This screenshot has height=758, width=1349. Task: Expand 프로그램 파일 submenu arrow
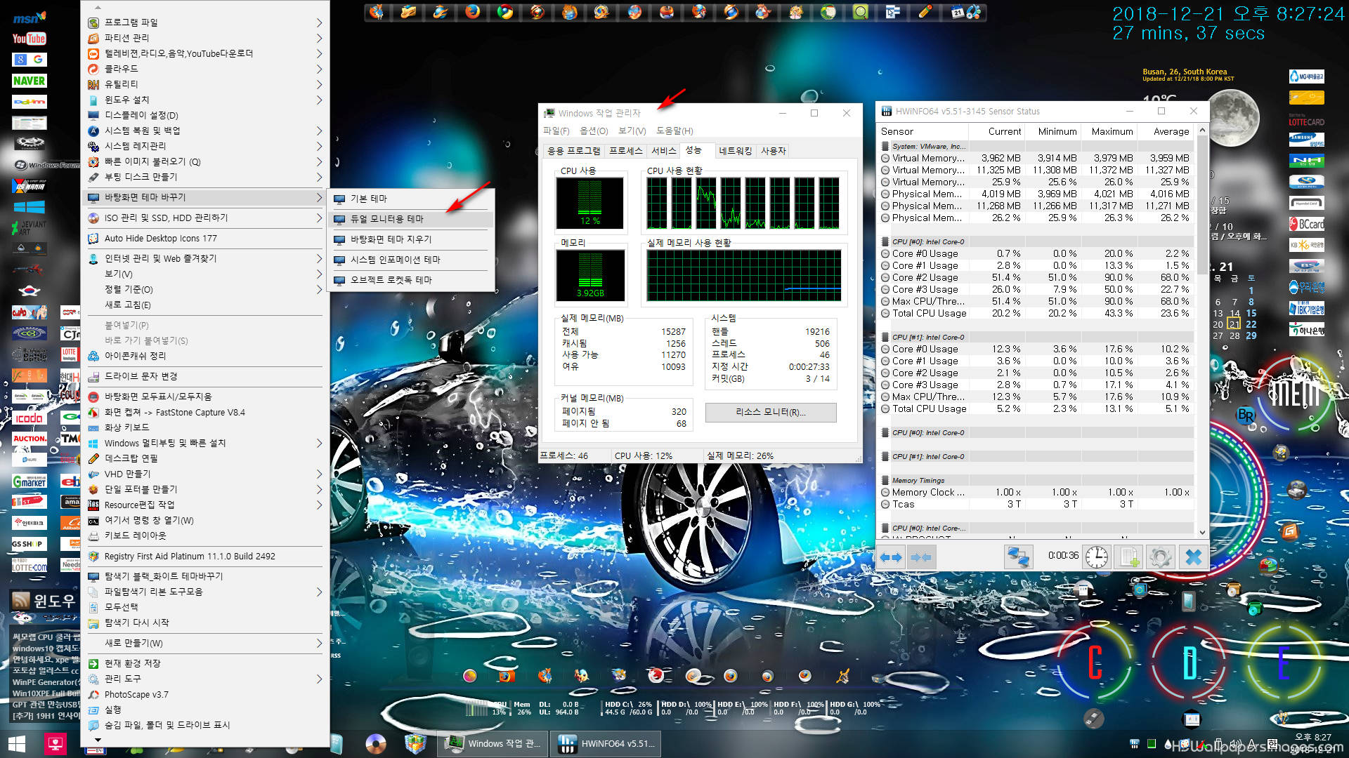pos(319,22)
